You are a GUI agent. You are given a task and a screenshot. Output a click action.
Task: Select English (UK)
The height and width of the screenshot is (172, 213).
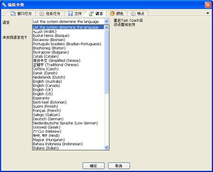tap(68, 90)
